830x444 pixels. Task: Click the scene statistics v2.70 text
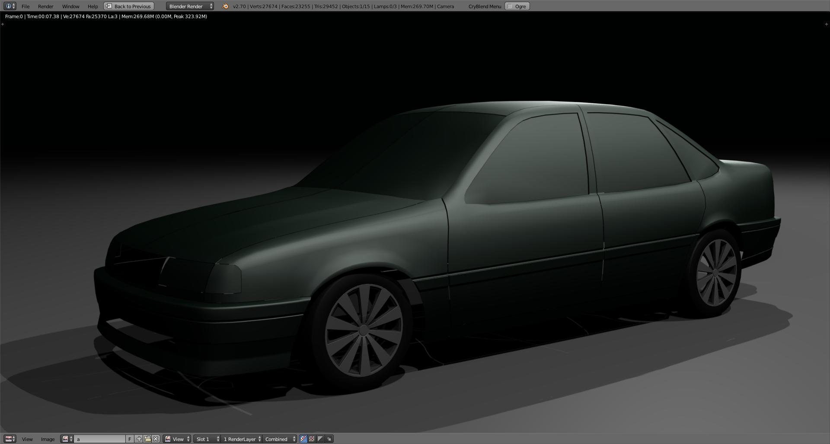point(343,6)
